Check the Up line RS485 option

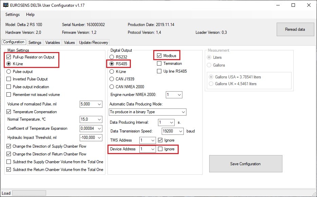click(159, 71)
